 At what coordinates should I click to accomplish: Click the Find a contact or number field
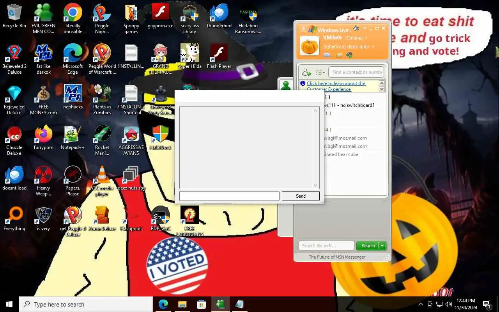(356, 72)
